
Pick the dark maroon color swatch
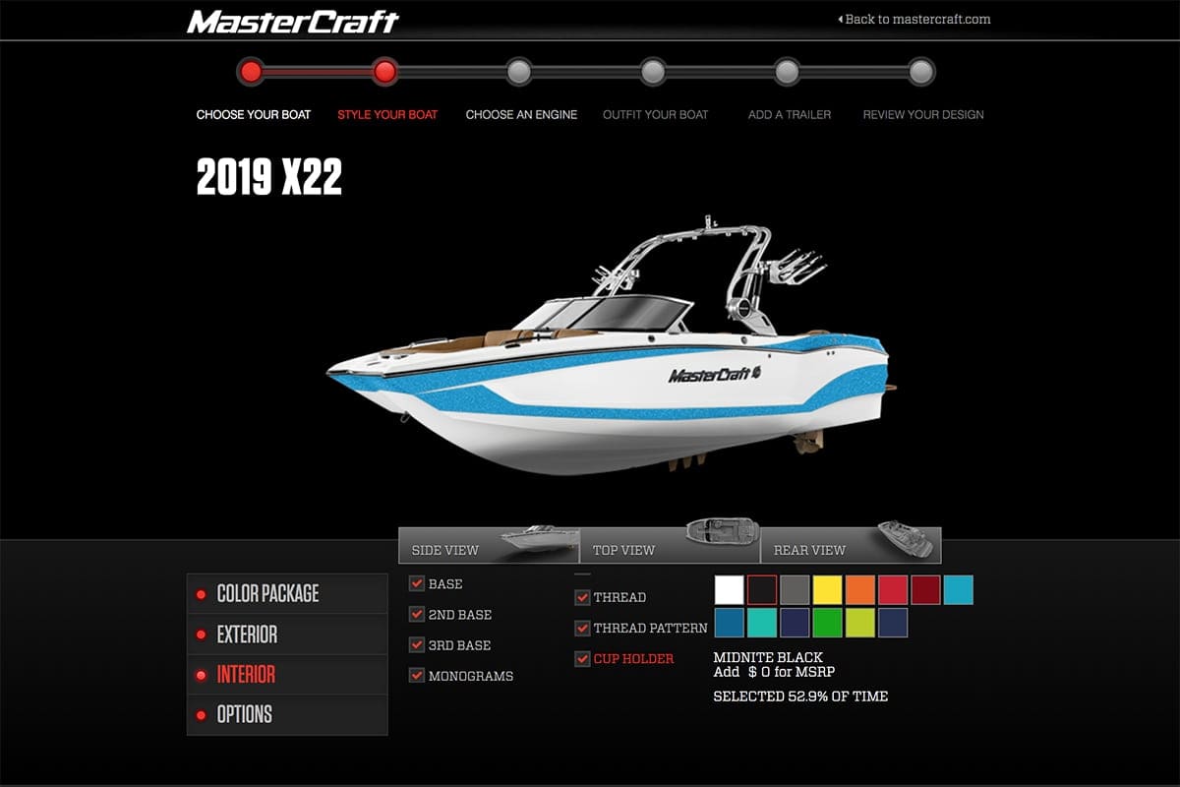tap(925, 590)
